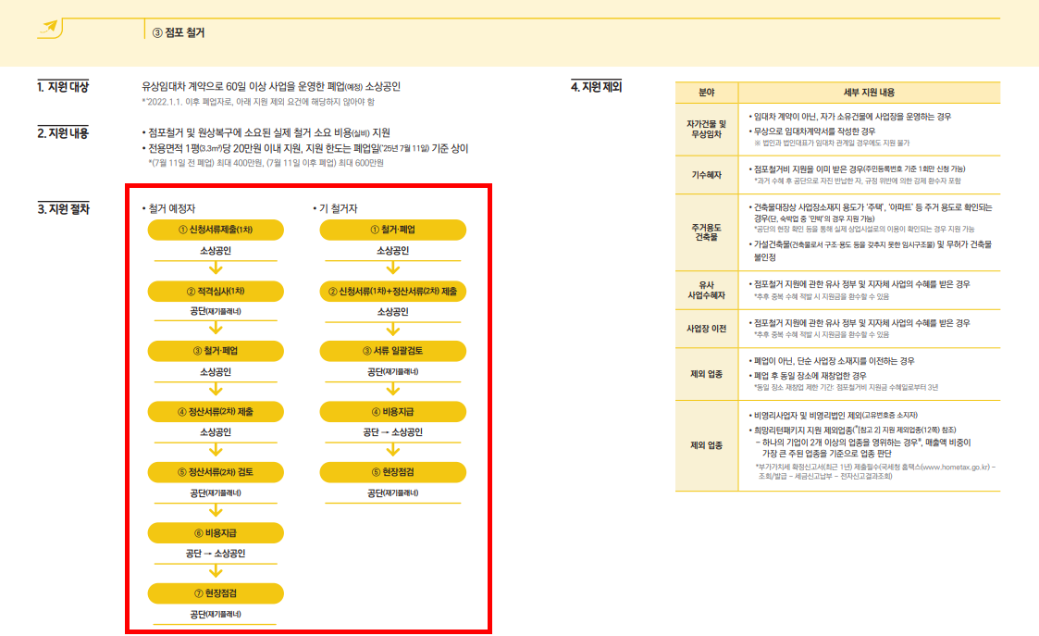1039x636 pixels.
Task: Click the ⑥ 비용지급 step pill
Action: (x=216, y=533)
